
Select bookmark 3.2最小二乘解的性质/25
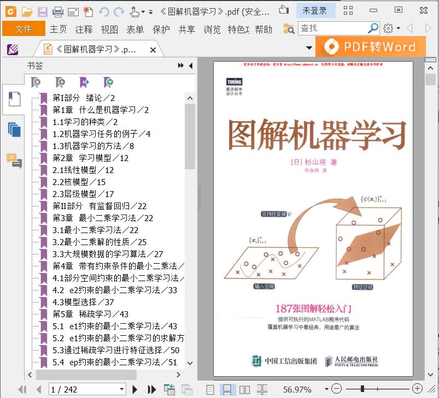pos(99,242)
